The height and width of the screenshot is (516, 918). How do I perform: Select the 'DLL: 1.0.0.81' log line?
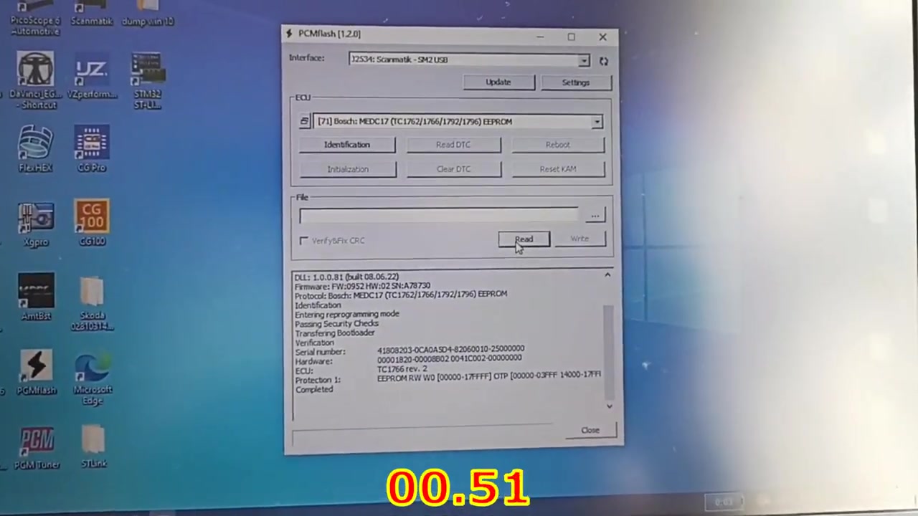(346, 277)
